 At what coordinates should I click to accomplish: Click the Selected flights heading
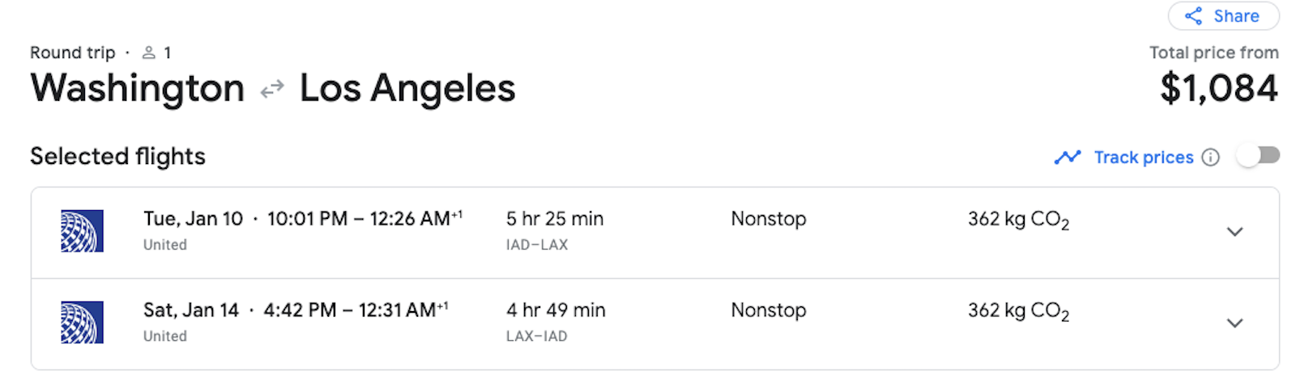[117, 156]
